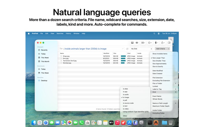Click the edit query icon beside search field

click(x=127, y=49)
